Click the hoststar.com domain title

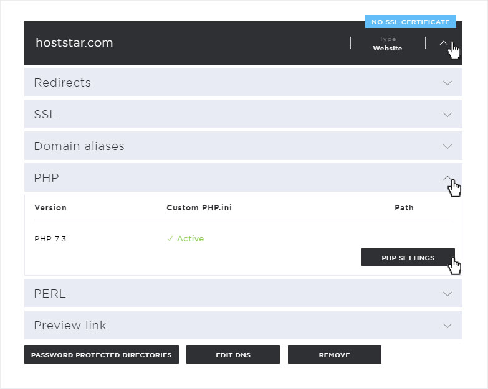(x=74, y=42)
